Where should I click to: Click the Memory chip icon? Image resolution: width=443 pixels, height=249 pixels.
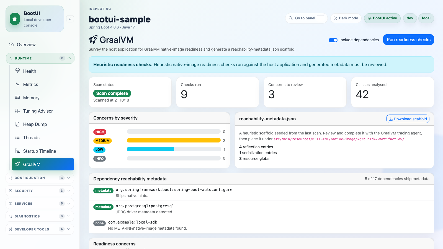(17, 97)
